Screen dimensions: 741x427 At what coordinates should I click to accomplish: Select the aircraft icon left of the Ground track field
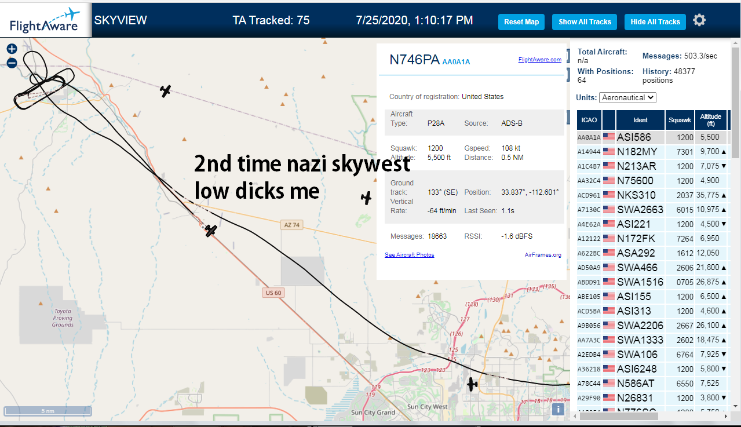coord(366,198)
